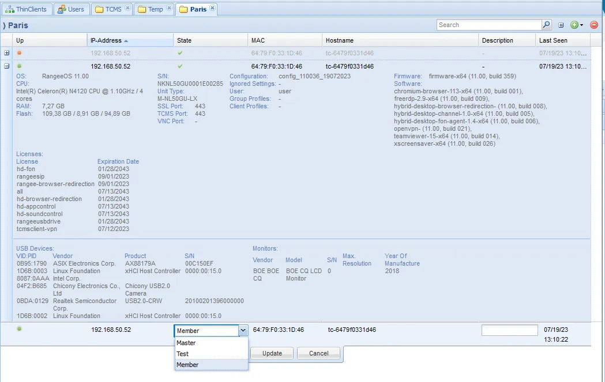
Task: Click the MAC address in the editing row
Action: tap(278, 330)
